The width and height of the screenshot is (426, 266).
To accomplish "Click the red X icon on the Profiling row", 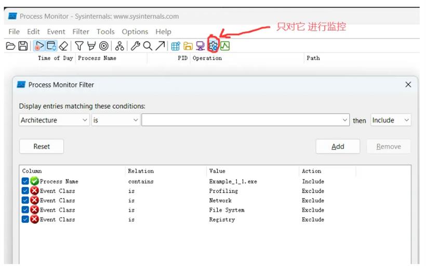I will tap(34, 191).
